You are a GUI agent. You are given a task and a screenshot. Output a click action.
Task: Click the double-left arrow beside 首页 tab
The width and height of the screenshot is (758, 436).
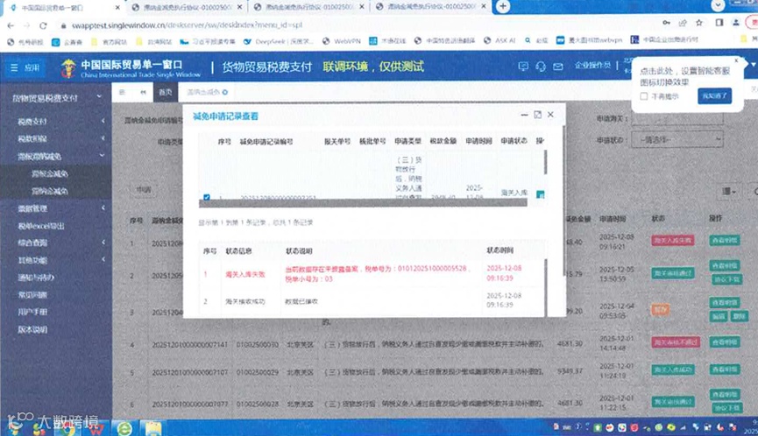(x=144, y=92)
